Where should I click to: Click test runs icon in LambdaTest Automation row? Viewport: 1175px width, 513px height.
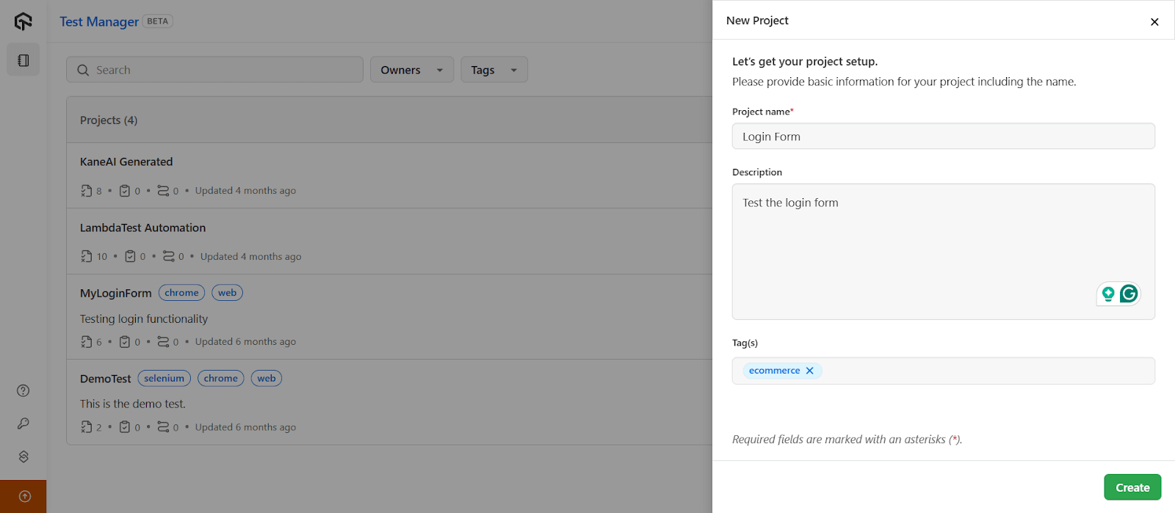(130, 256)
